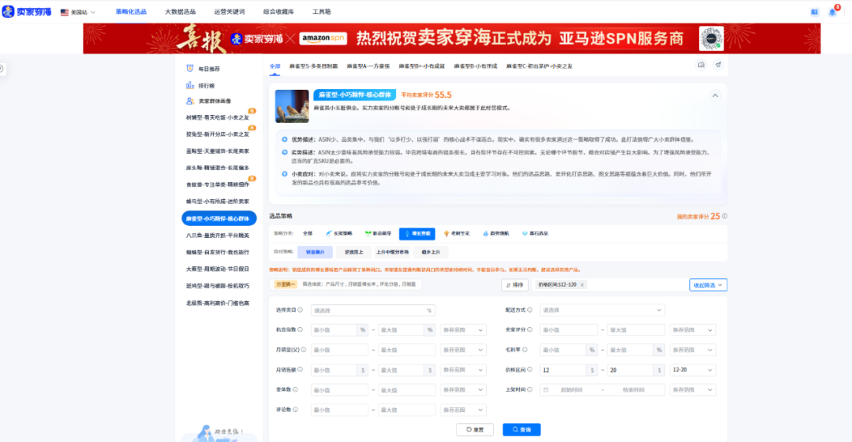This screenshot has height=442, width=852.
Task: Open the 美国站 site selector dropdown
Action: [77, 12]
